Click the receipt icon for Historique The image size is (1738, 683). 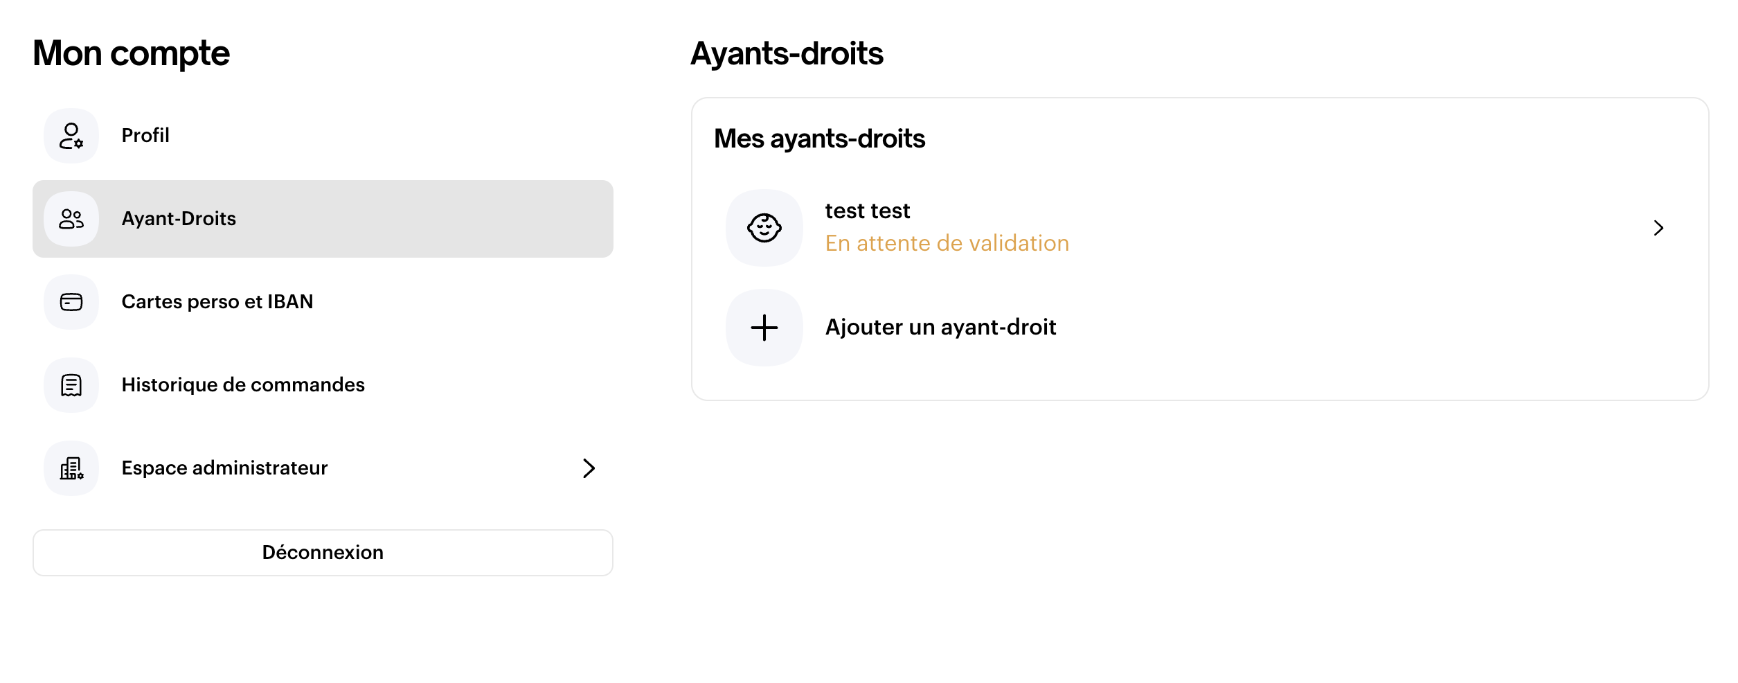[71, 385]
